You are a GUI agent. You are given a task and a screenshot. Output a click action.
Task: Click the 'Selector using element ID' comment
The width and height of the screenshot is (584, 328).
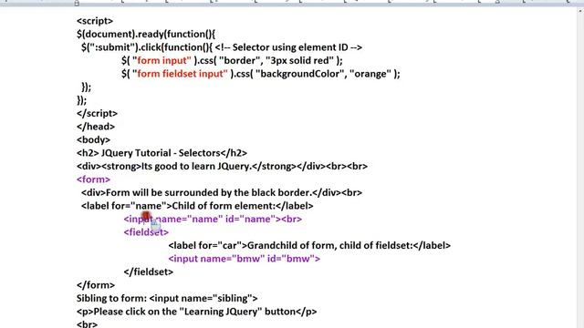coord(288,47)
